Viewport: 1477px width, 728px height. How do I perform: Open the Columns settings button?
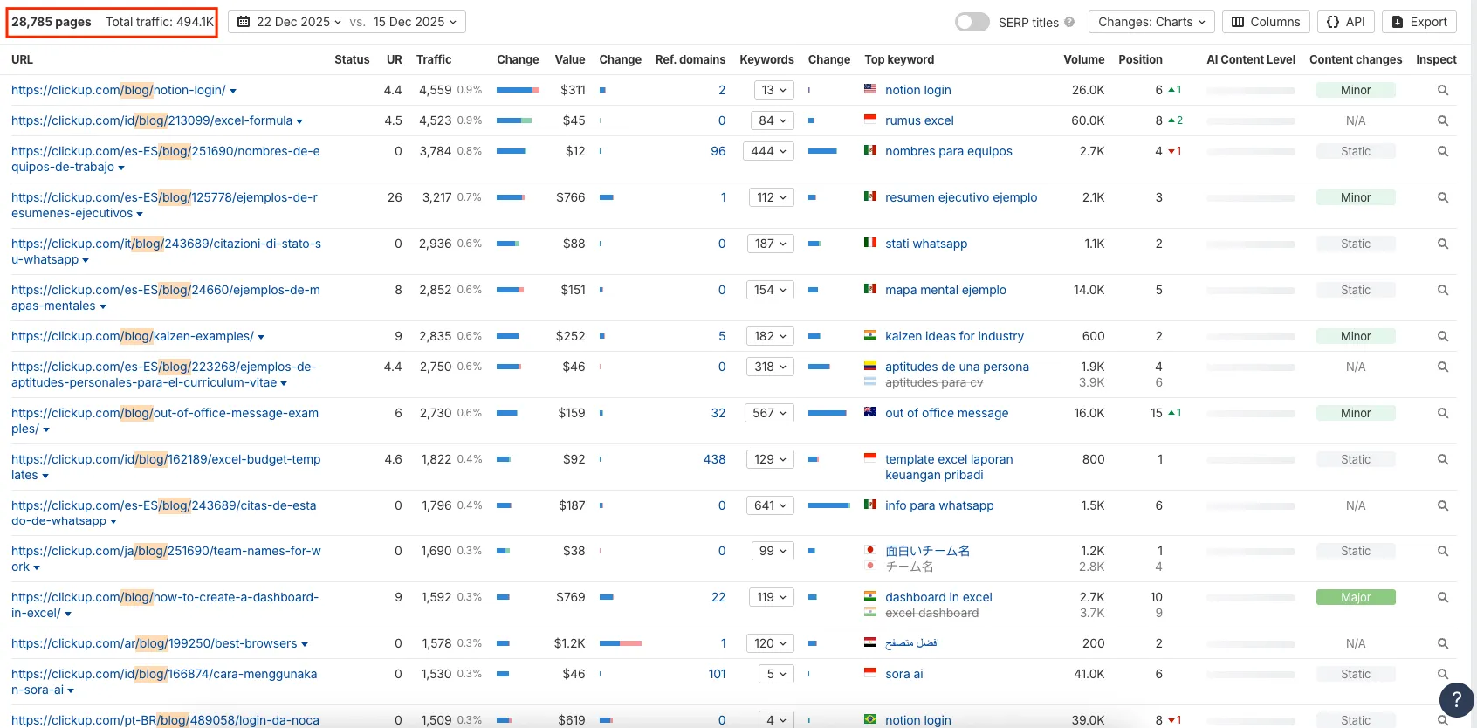1265,22
